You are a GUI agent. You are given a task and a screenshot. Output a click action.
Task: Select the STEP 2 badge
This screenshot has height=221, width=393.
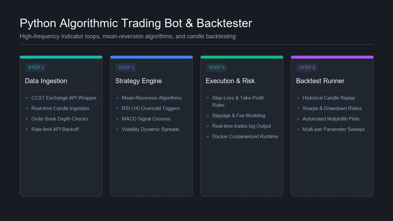pos(126,67)
